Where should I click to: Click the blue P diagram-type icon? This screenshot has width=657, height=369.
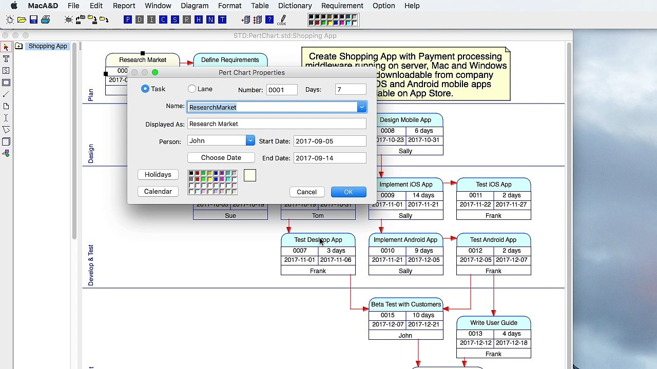point(127,19)
